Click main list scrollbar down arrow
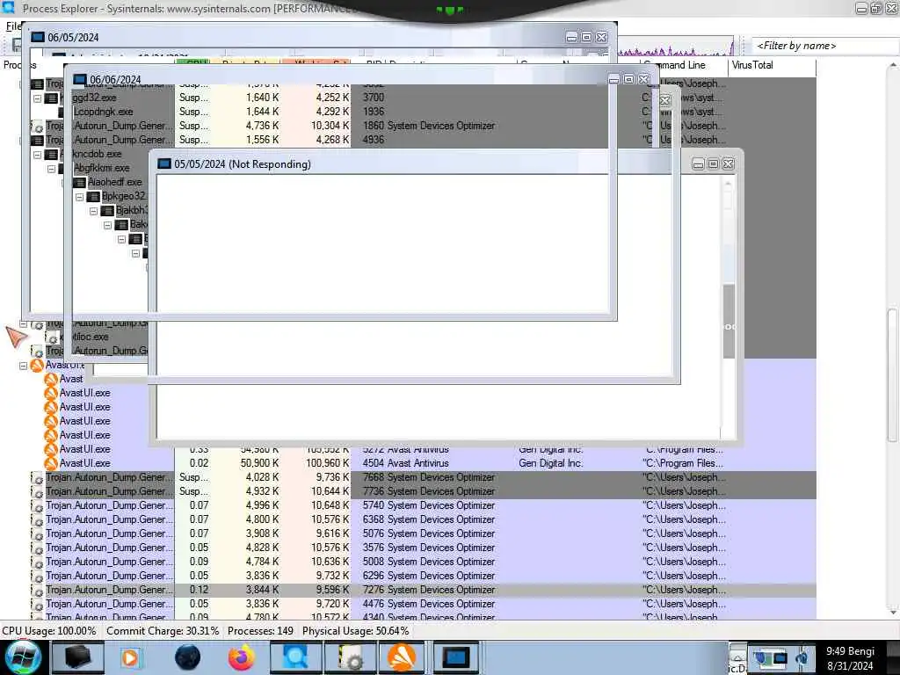Screen dimensions: 900x675 [x=893, y=613]
